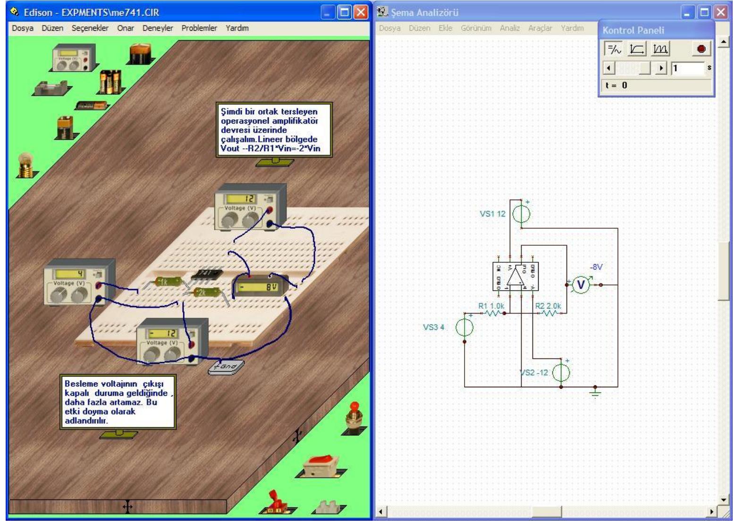Pick the battery lying flat on the shelf
Image resolution: width=736 pixels, height=525 pixels.
[92, 106]
